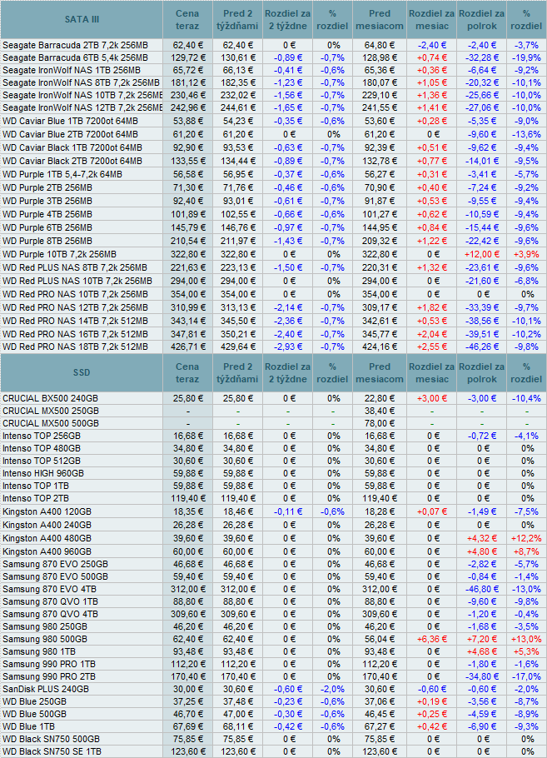This screenshot has width=547, height=758.
Task: Click the SSD section header
Action: pyautogui.click(x=82, y=372)
